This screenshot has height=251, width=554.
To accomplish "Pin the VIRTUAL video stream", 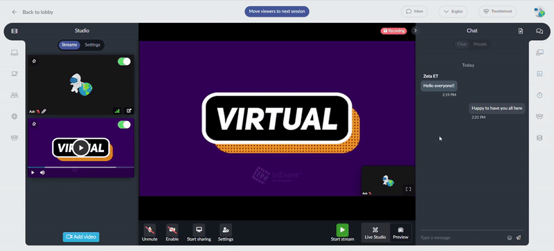I will (x=34, y=124).
